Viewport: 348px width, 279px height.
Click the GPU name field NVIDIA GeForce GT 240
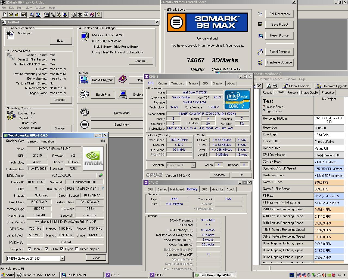click(54, 149)
